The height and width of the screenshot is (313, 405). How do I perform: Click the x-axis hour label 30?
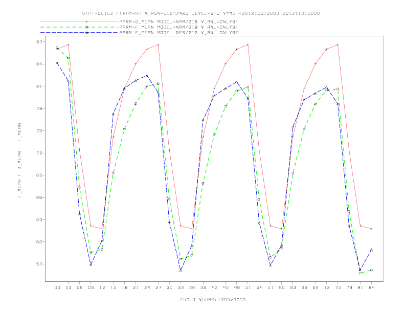(169, 287)
